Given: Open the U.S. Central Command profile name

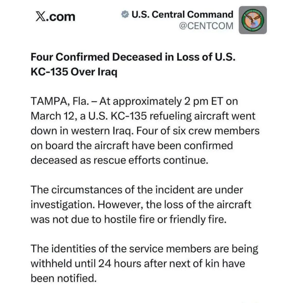Looking at the screenshot, I should coord(182,14).
